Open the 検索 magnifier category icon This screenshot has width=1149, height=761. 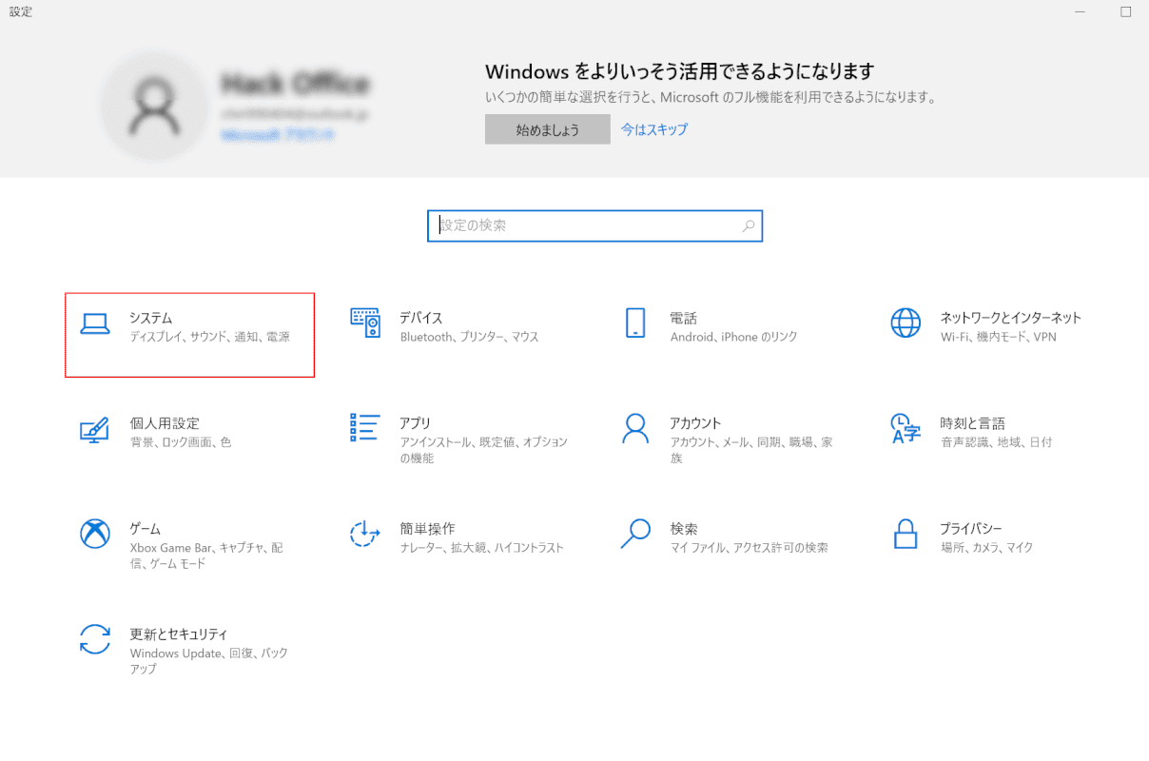635,534
